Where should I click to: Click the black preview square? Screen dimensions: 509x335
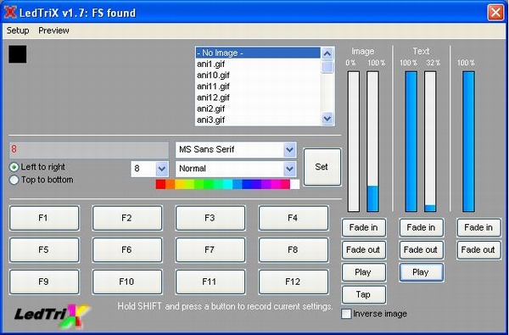18,54
